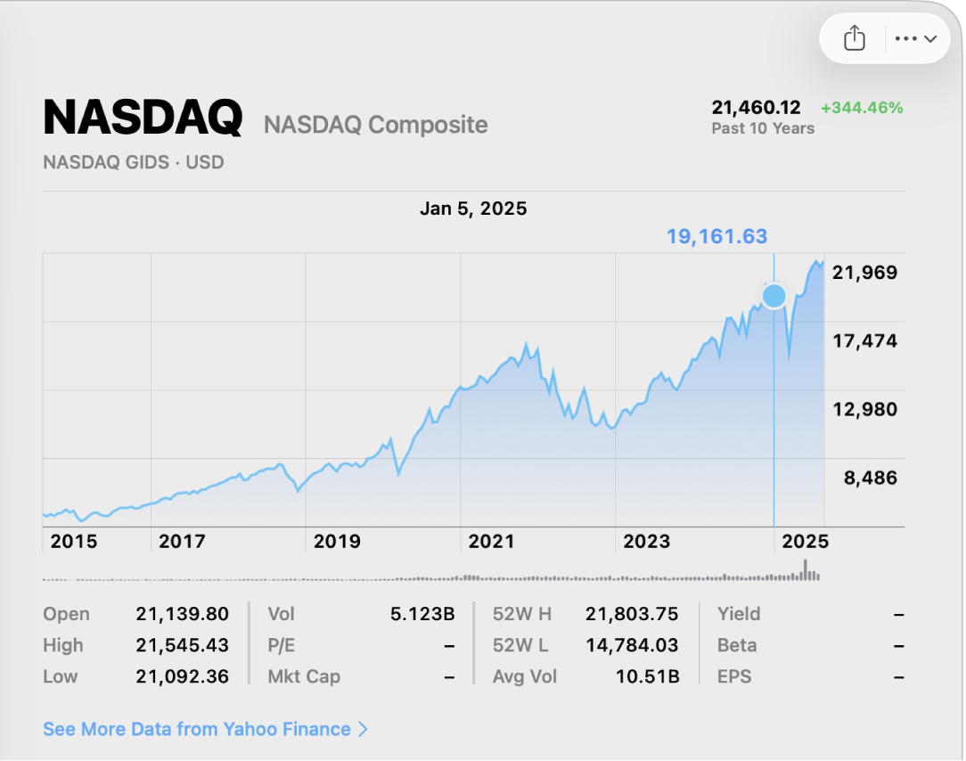Click the NASDAQ title heading
This screenshot has width=966, height=761.
[x=143, y=116]
